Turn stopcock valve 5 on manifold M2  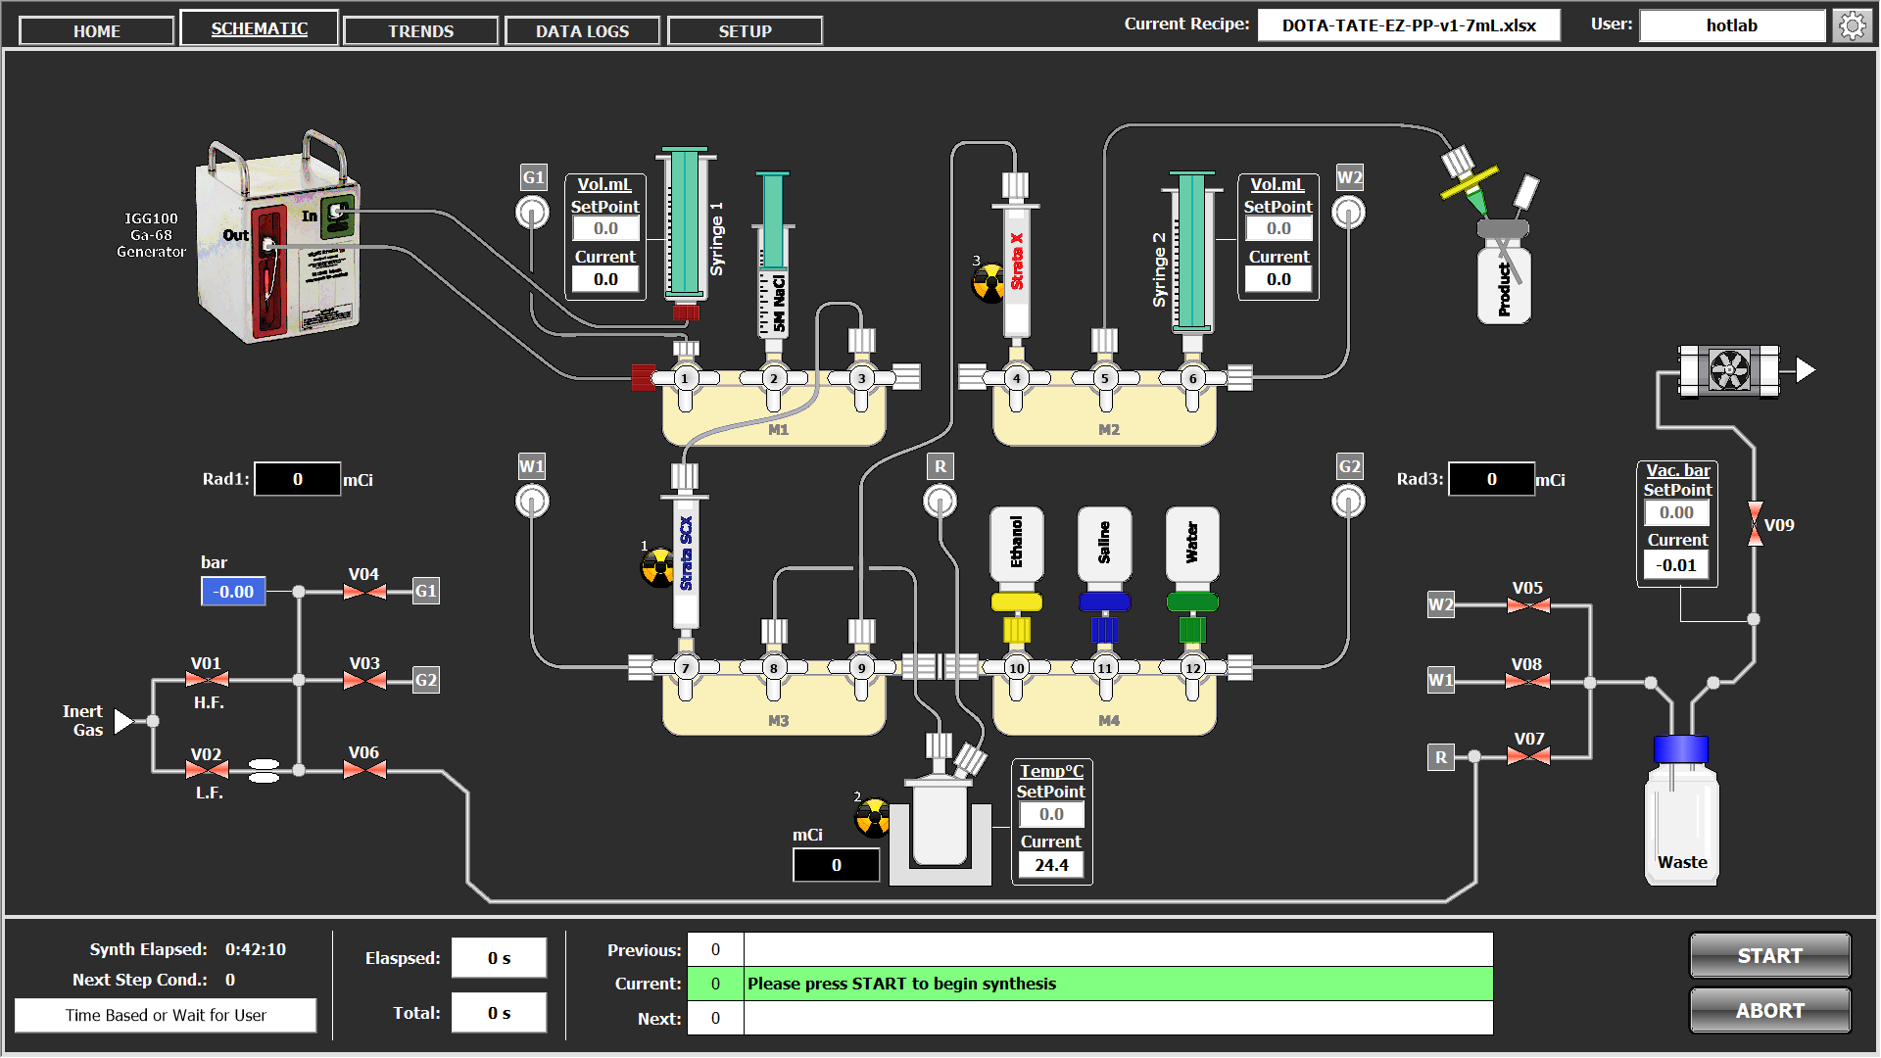[1105, 378]
